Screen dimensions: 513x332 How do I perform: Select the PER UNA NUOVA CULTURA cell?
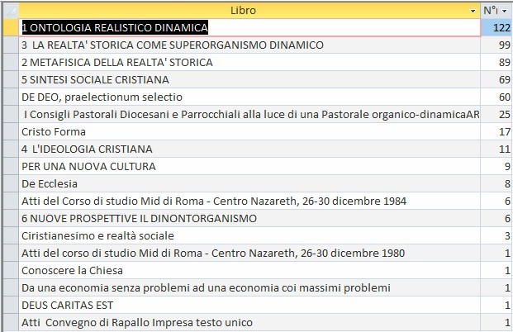(249, 166)
